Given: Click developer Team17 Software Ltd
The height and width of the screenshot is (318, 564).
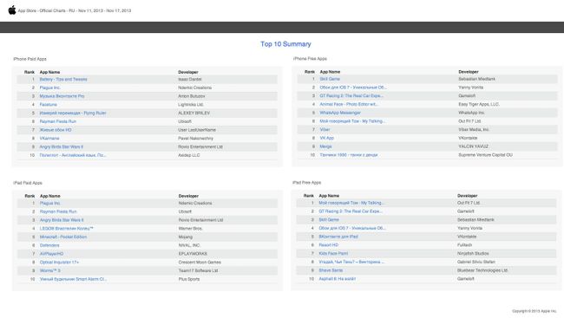Looking at the screenshot, I should [198, 271].
